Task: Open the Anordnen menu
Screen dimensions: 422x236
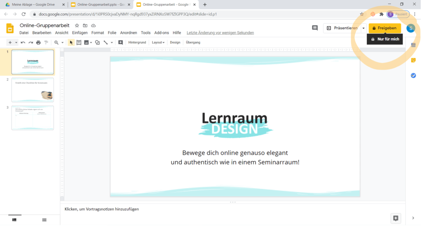Action: tap(129, 33)
